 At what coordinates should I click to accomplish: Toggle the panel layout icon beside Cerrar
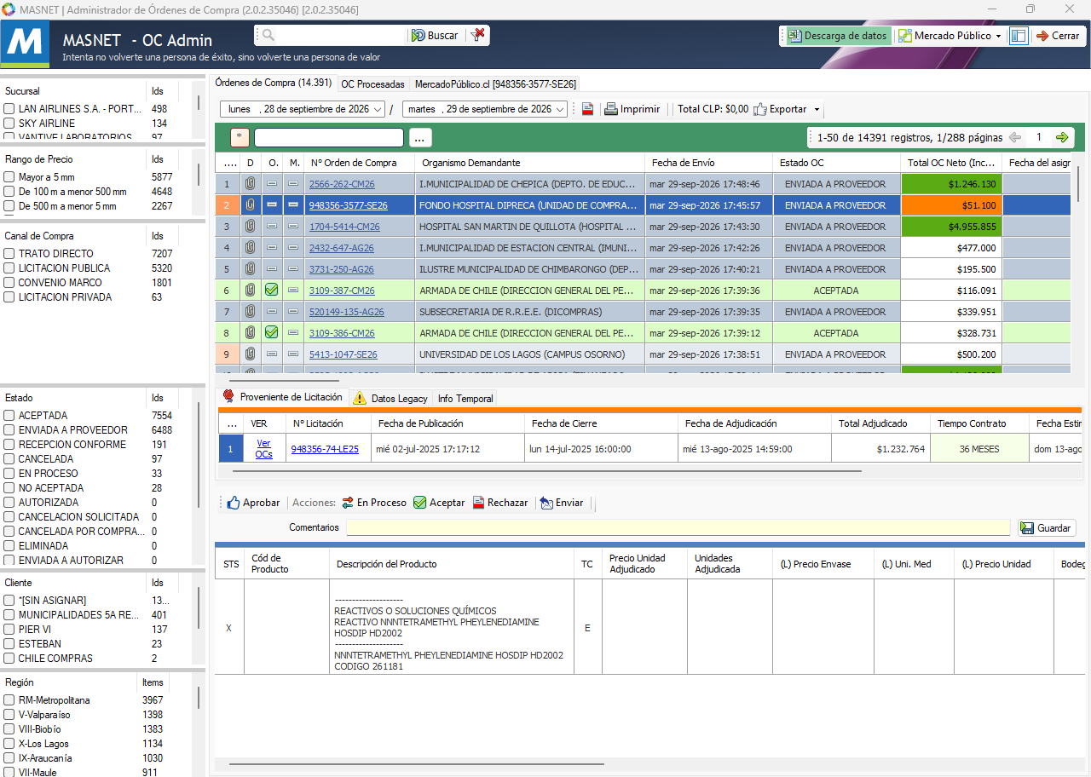pos(1018,36)
